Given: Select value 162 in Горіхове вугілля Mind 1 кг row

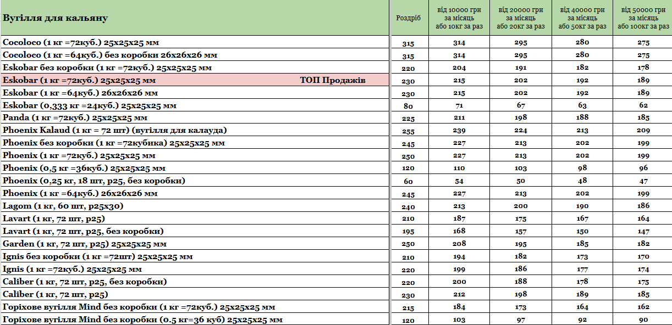Looking at the screenshot, I should tap(643, 307).
